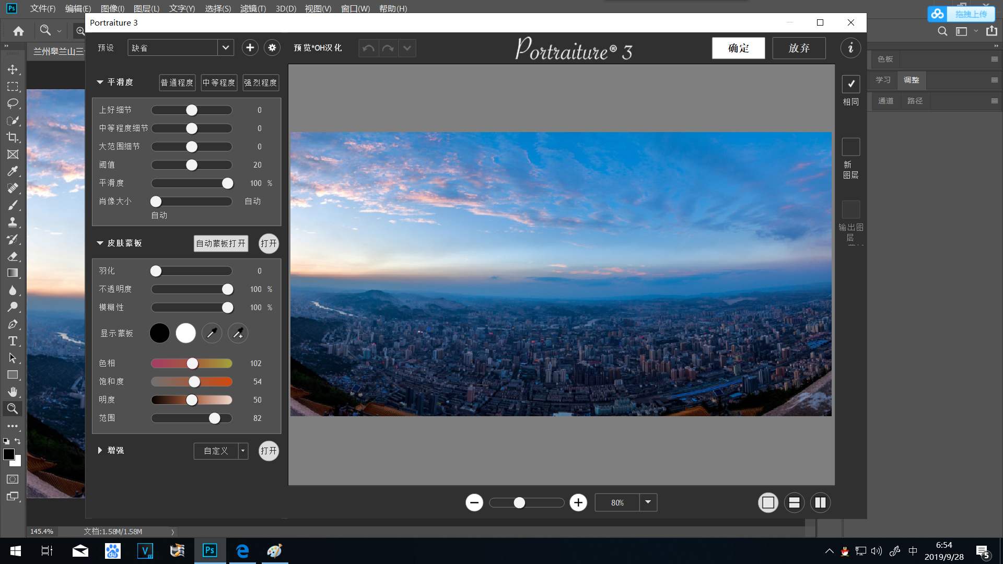
Task: Pick skin mask color with eyedropper
Action: [x=212, y=333]
